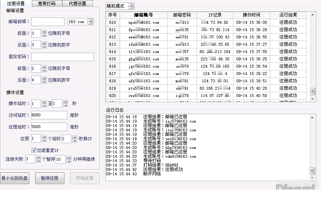
Task: Adjust 操作延时 minimum value stepper
Action: [x=44, y=104]
